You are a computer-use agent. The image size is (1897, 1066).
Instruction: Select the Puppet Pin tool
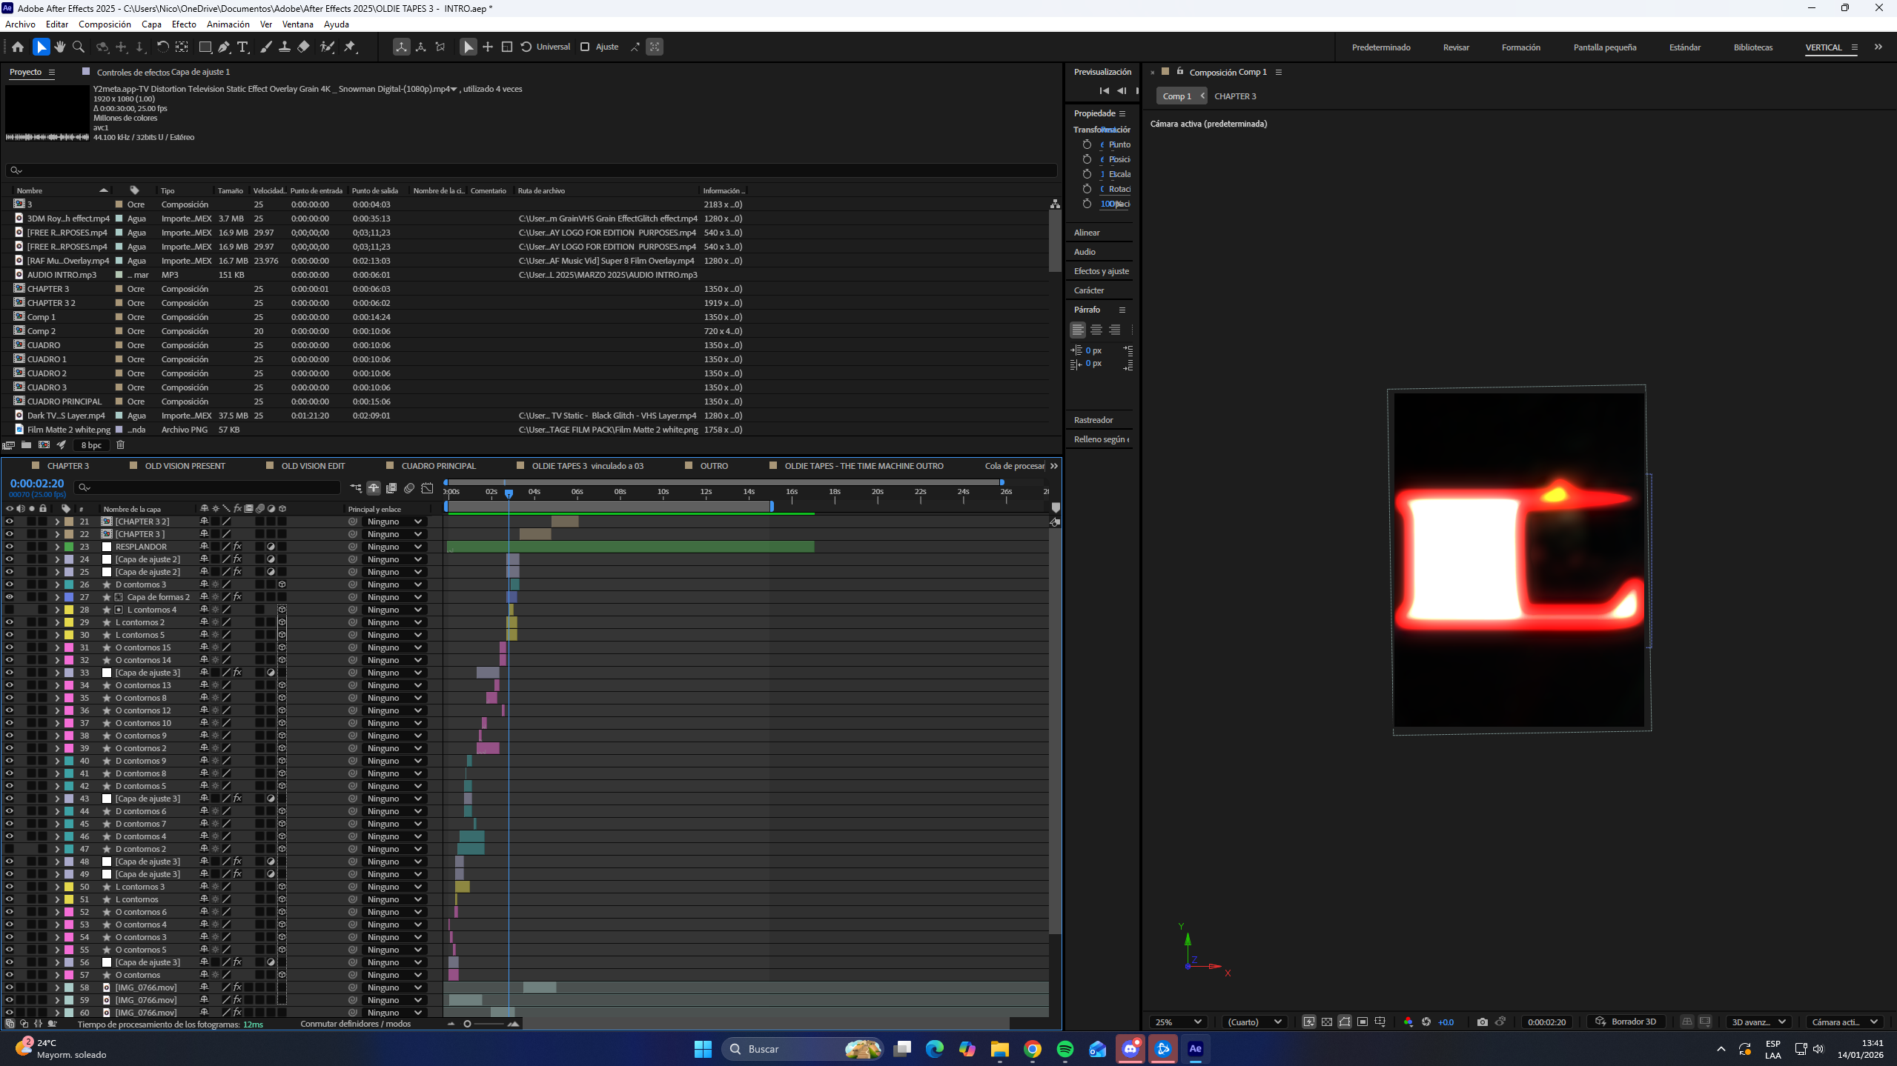click(350, 47)
